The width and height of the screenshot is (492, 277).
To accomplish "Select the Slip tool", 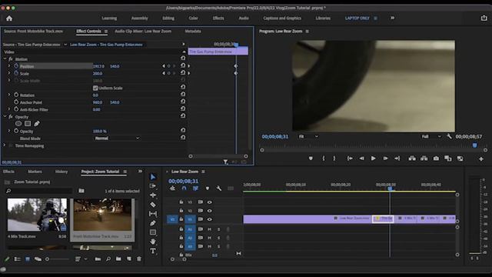I will [x=153, y=214].
